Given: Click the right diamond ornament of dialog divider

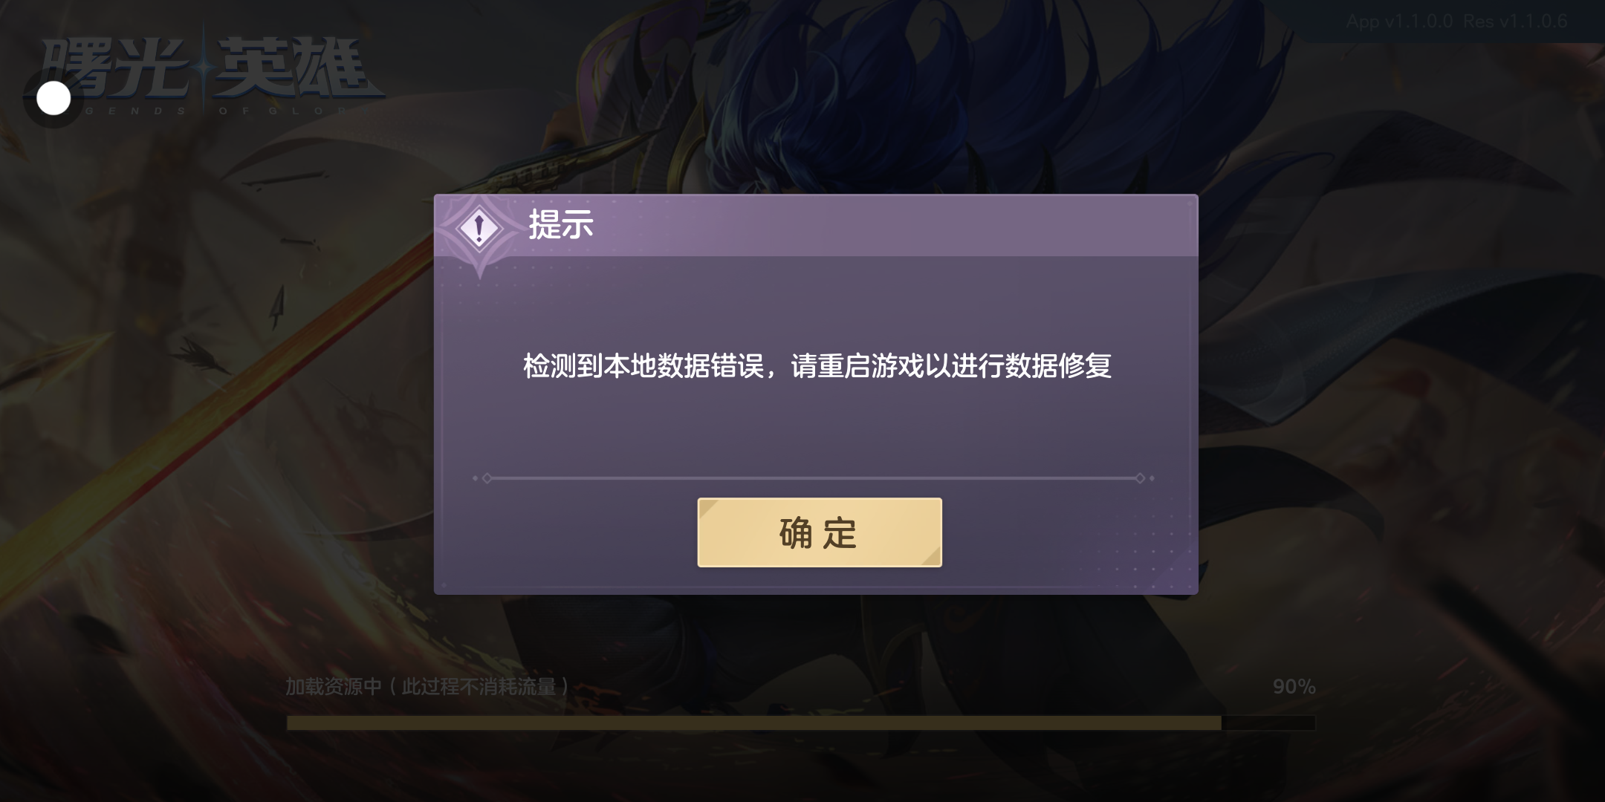Looking at the screenshot, I should tap(1140, 478).
